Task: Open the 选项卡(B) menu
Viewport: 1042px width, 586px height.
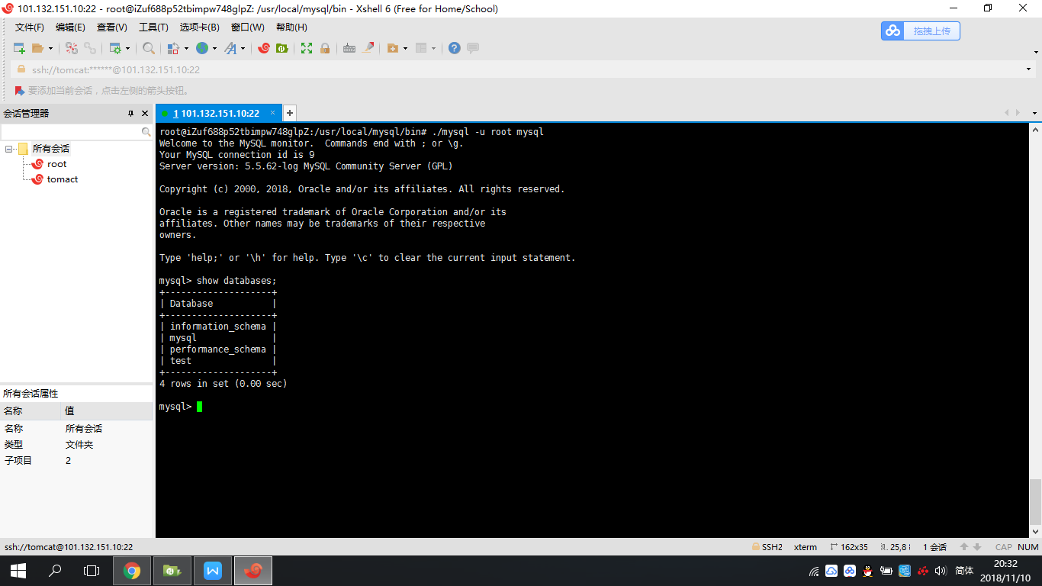Action: [199, 27]
